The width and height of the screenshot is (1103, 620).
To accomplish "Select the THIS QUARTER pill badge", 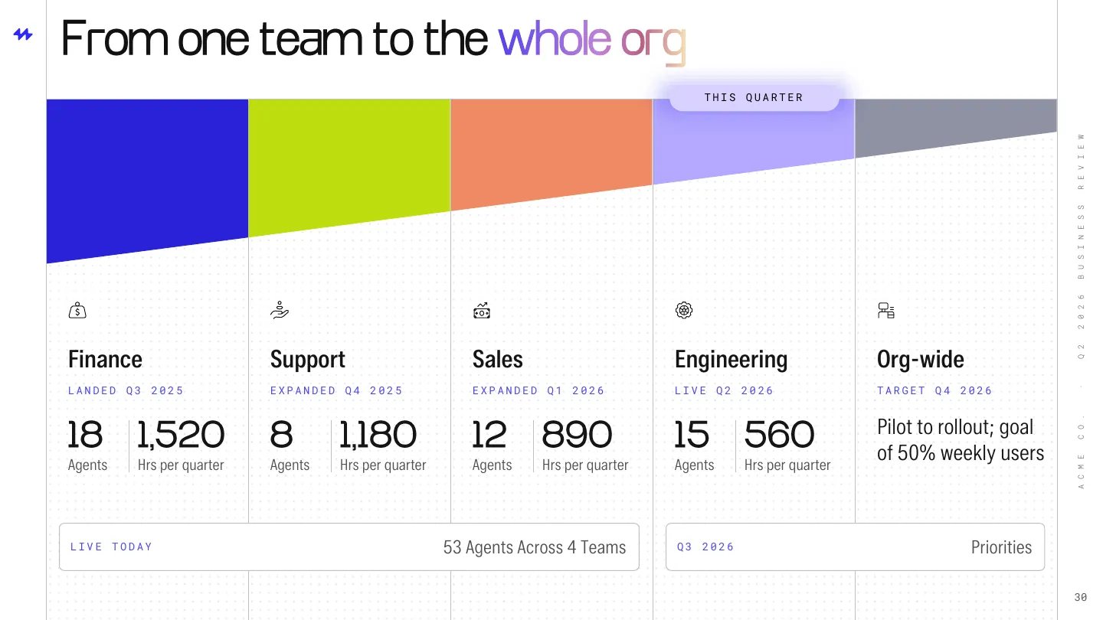I will click(x=754, y=97).
